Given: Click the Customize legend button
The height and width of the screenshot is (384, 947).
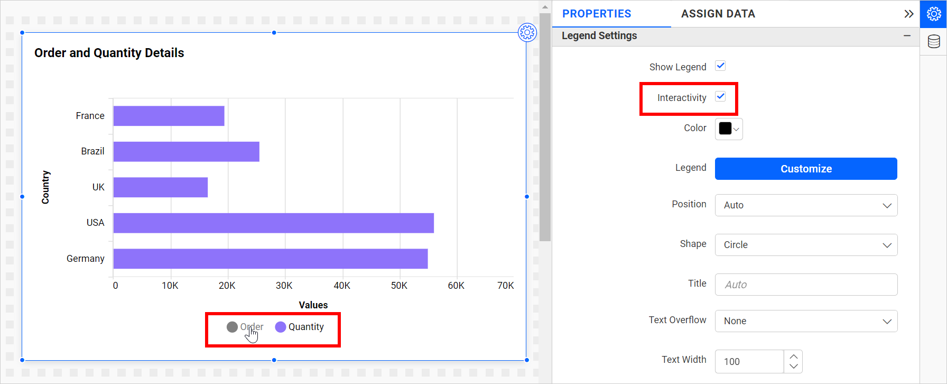Looking at the screenshot, I should coord(806,169).
